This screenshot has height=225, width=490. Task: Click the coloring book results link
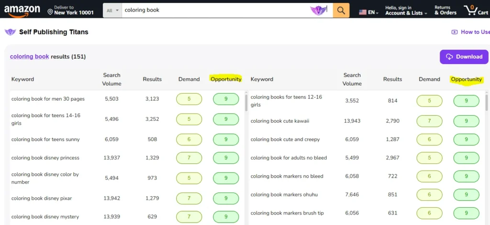(29, 56)
